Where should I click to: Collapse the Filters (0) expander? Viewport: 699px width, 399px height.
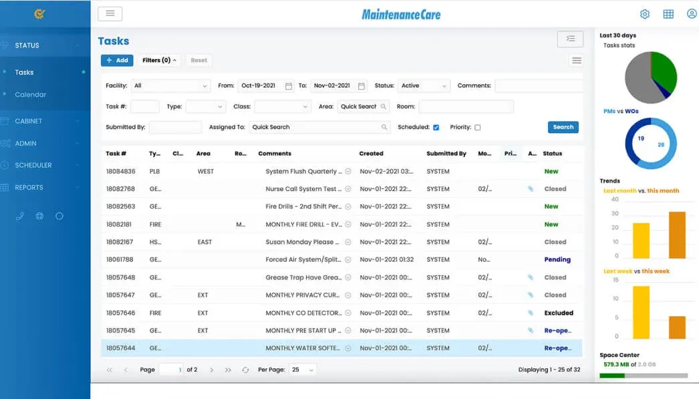coord(160,60)
